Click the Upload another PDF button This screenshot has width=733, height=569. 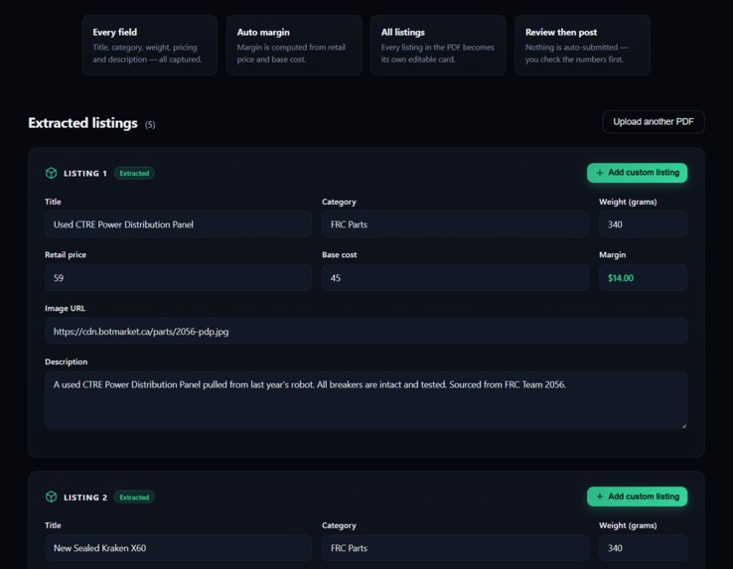point(654,122)
